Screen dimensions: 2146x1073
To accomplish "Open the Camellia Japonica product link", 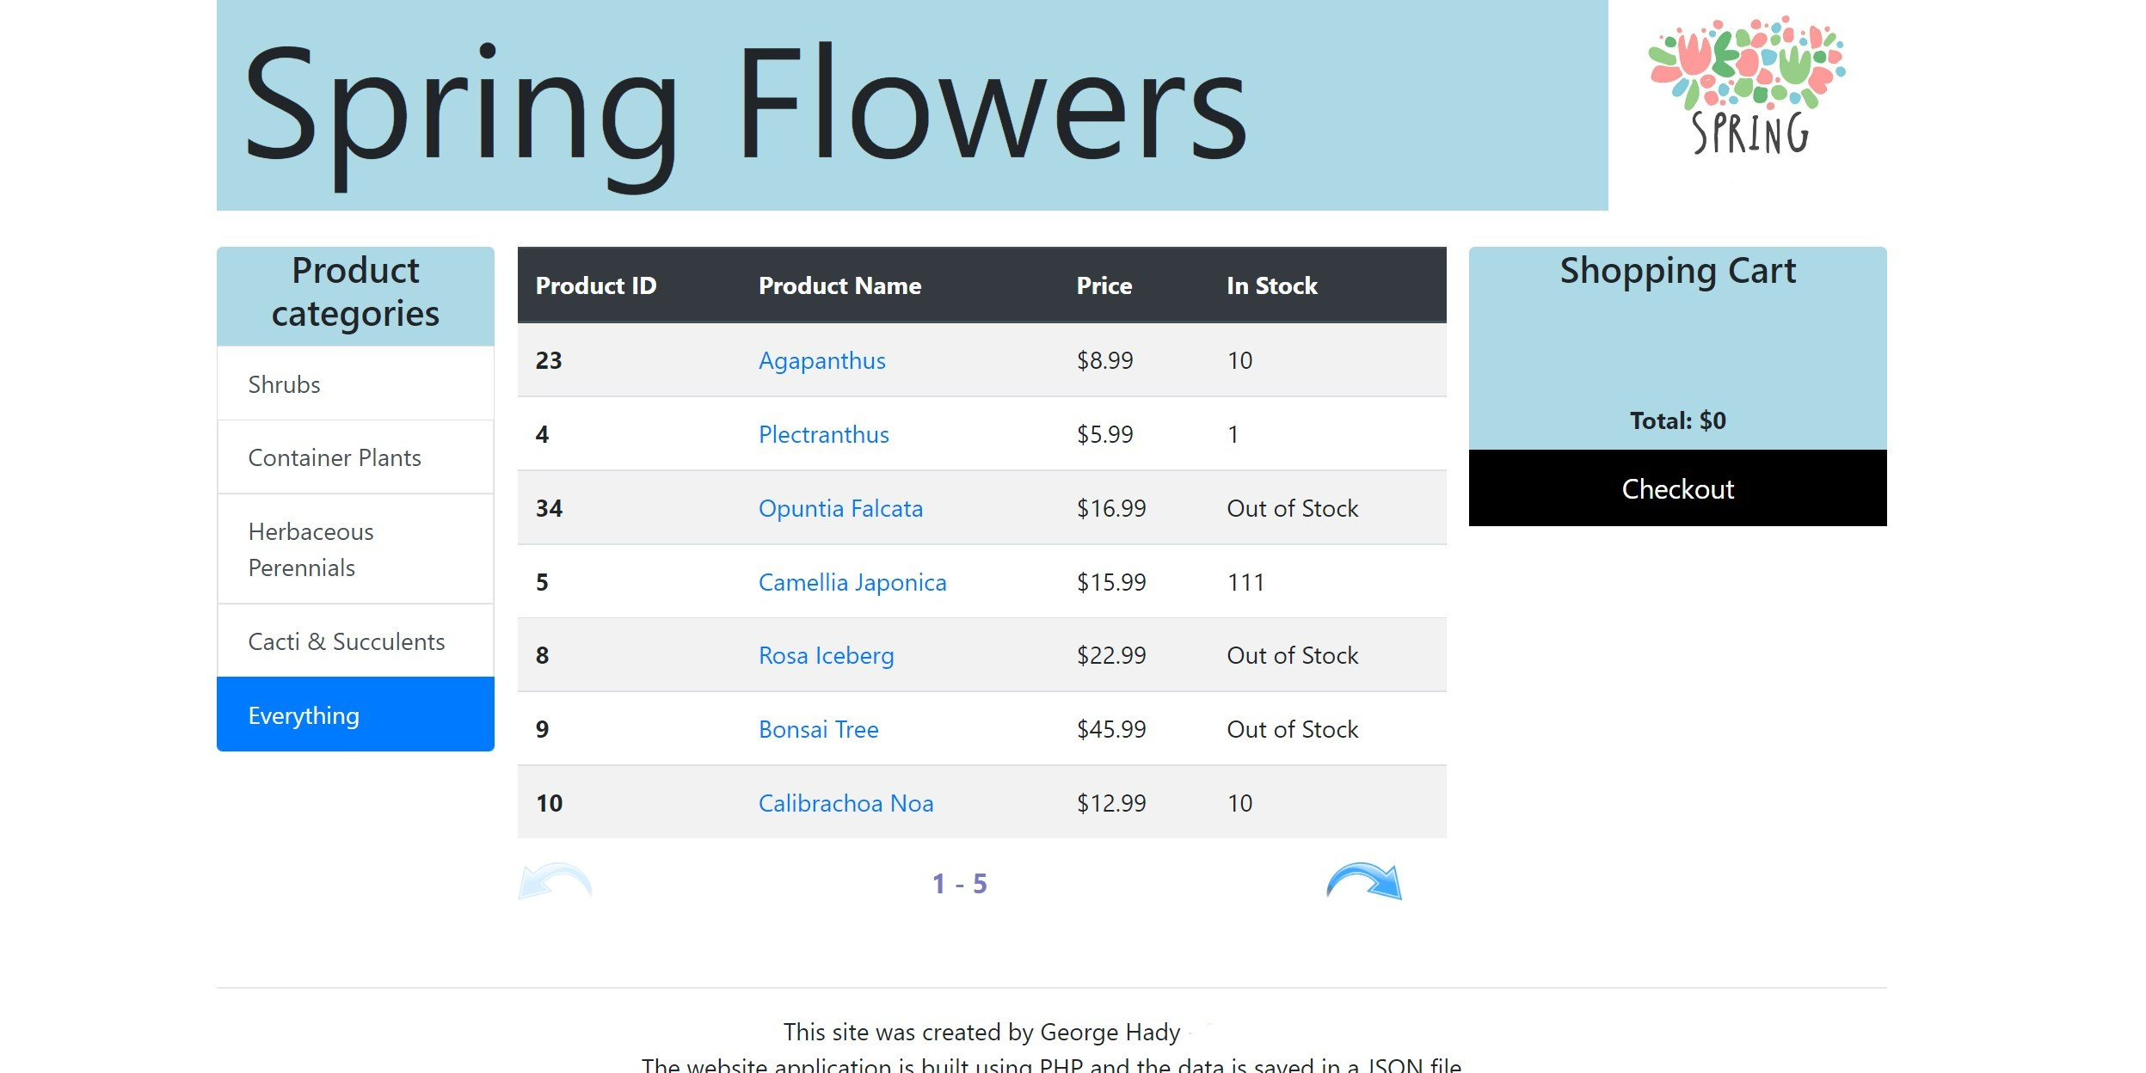I will 852,582.
